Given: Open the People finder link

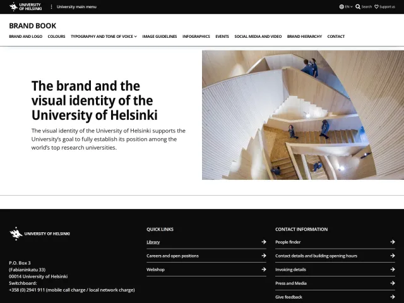Looking at the screenshot, I should (288, 242).
